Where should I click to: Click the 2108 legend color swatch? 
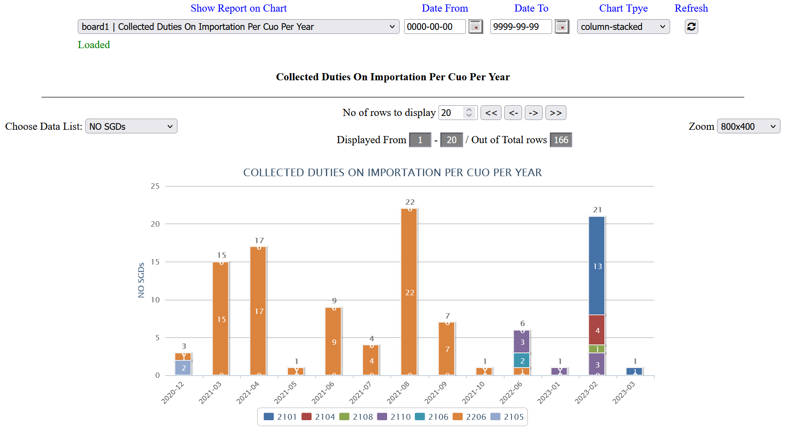coord(344,417)
